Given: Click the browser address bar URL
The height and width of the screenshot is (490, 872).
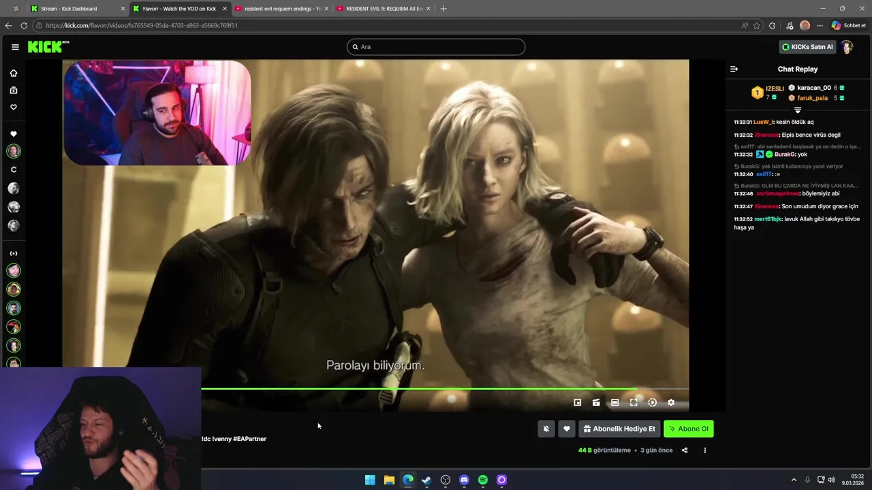Looking at the screenshot, I should click(x=142, y=26).
